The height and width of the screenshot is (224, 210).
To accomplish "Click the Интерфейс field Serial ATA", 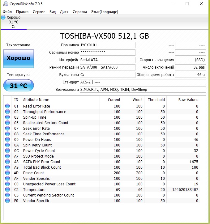I will (108, 60).
